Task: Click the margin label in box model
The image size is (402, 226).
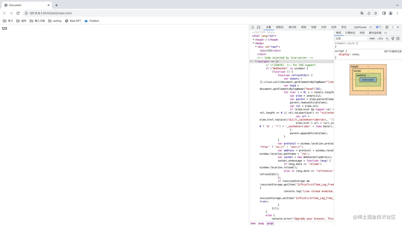Action: (x=354, y=66)
